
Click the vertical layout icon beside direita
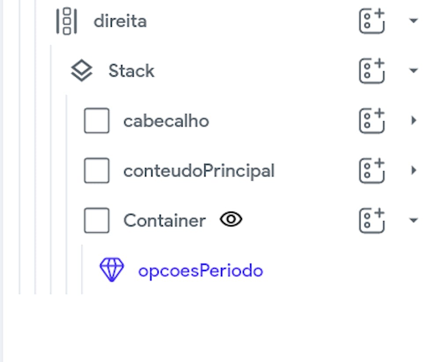point(67,20)
